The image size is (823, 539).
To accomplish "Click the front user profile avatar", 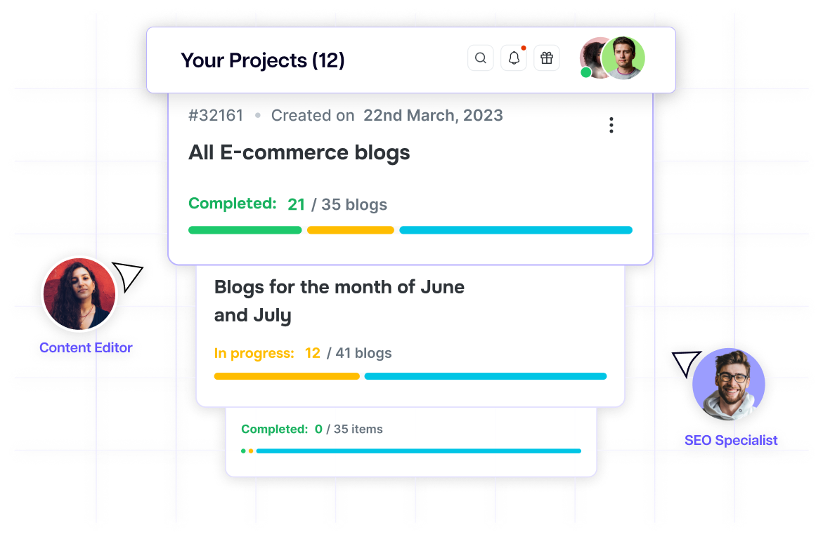I will [623, 58].
